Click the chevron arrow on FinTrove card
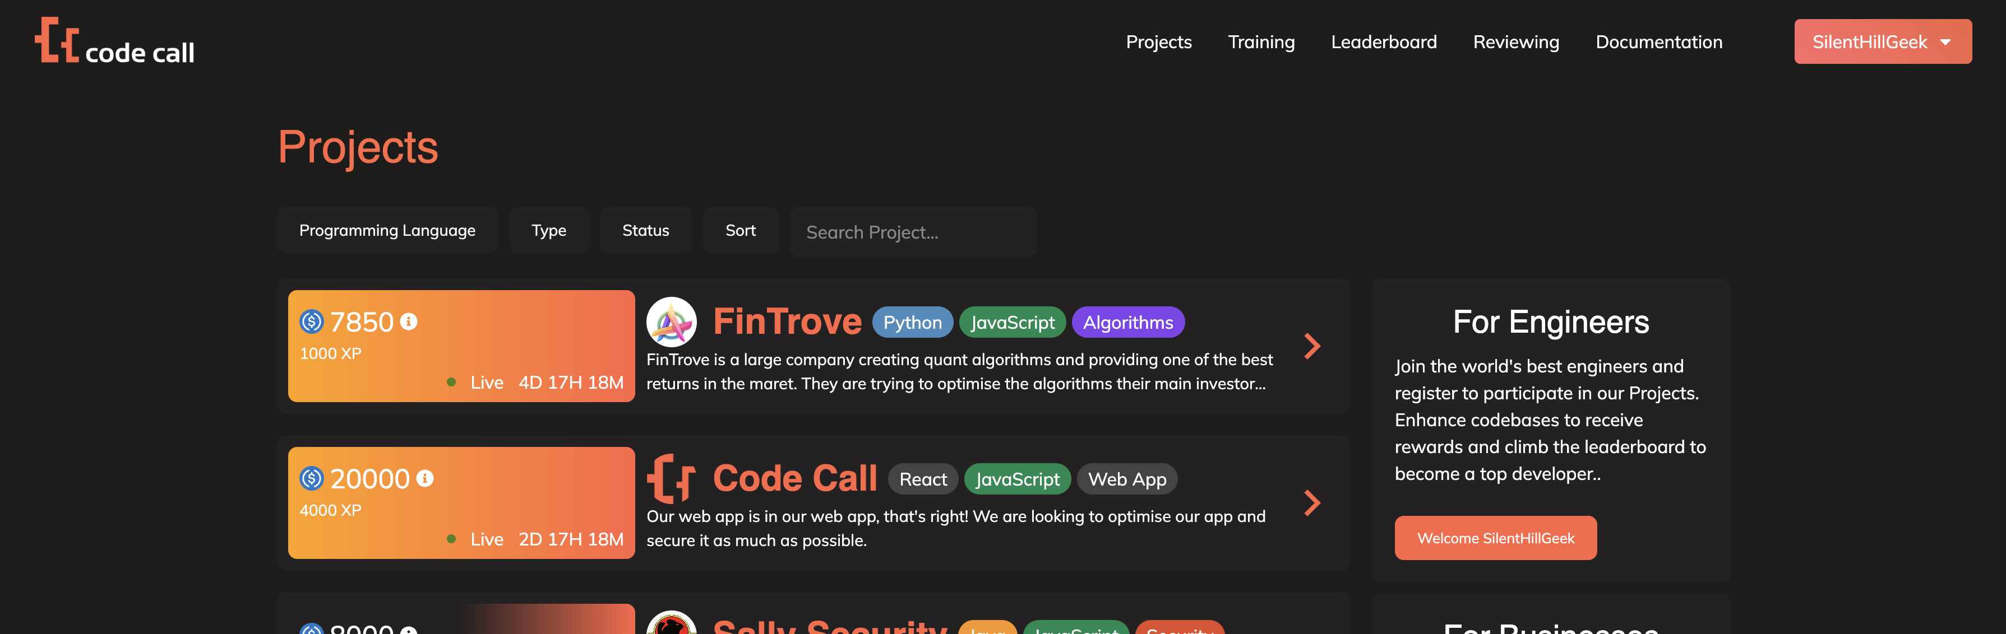This screenshot has width=2006, height=634. click(x=1312, y=346)
